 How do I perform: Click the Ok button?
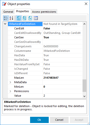[39, 120]
